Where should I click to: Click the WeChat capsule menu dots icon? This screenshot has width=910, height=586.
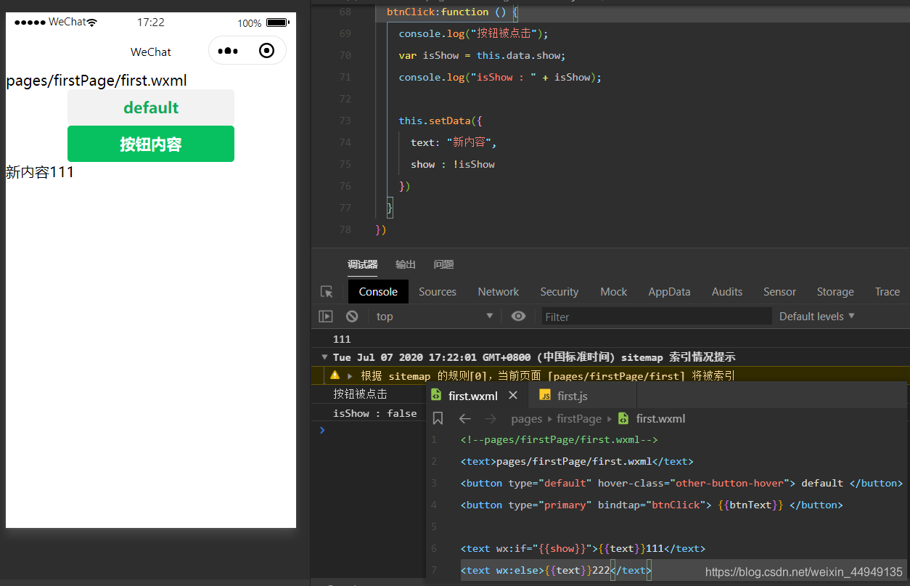coord(228,51)
